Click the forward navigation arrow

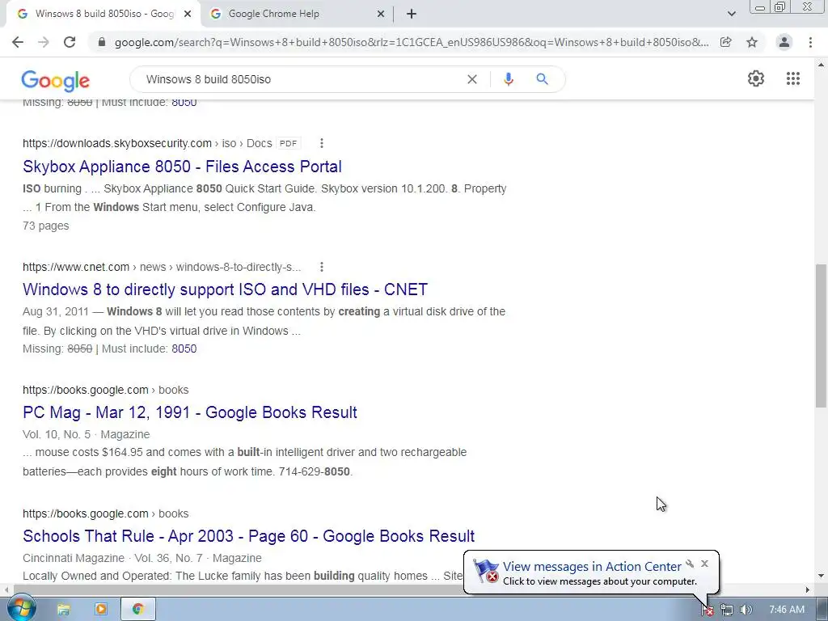coord(44,42)
